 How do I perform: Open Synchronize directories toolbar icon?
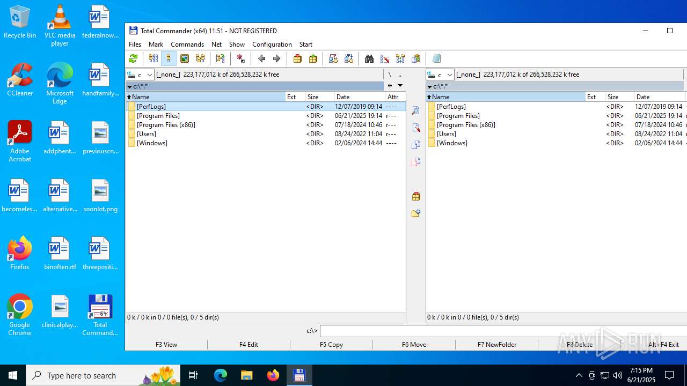tap(400, 58)
